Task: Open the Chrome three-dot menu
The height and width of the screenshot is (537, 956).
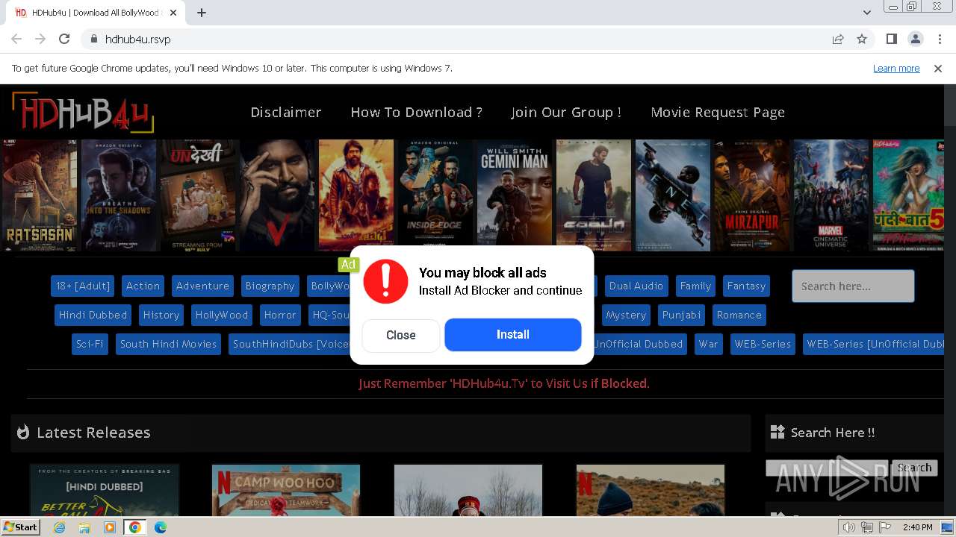Action: [939, 39]
